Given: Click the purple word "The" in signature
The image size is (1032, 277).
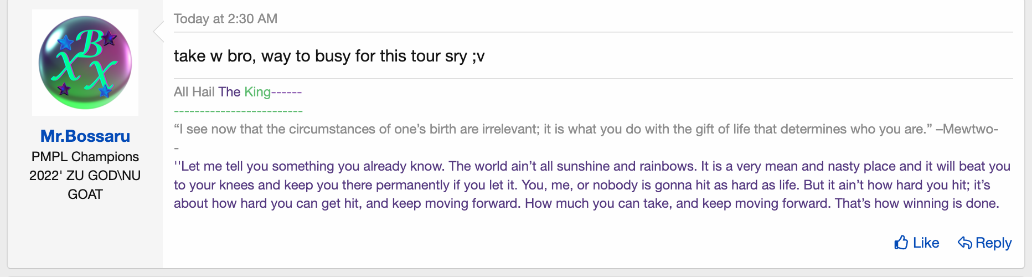Looking at the screenshot, I should (229, 92).
